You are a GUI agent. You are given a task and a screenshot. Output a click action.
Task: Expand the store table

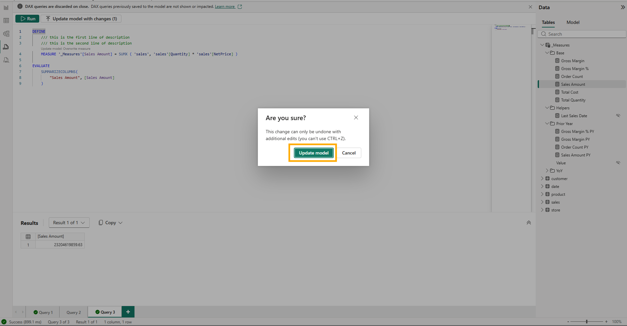click(x=542, y=210)
